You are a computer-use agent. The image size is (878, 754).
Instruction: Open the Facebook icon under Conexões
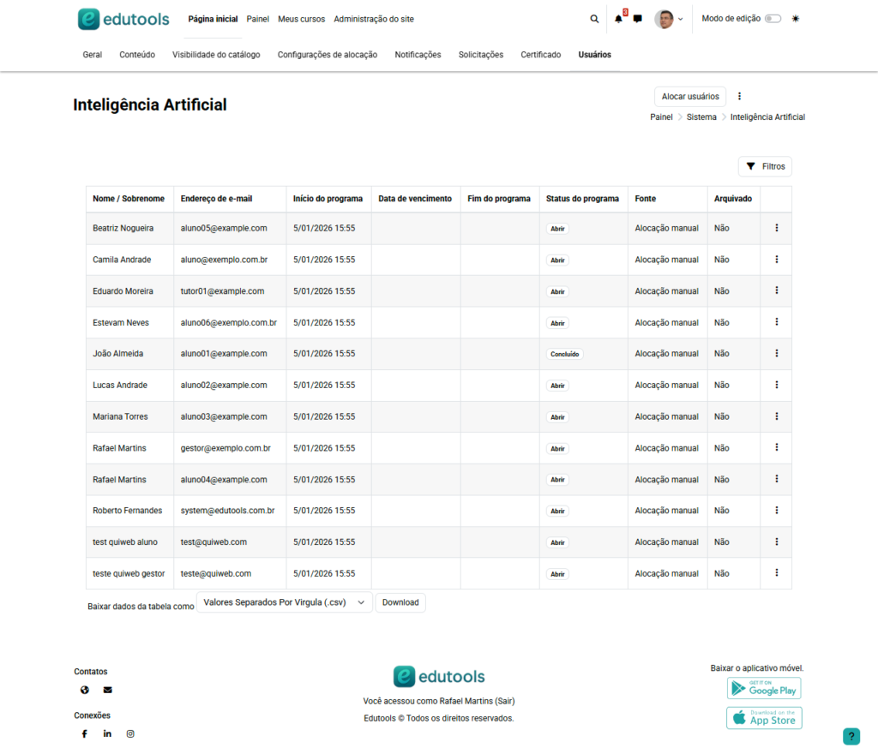[x=84, y=733]
